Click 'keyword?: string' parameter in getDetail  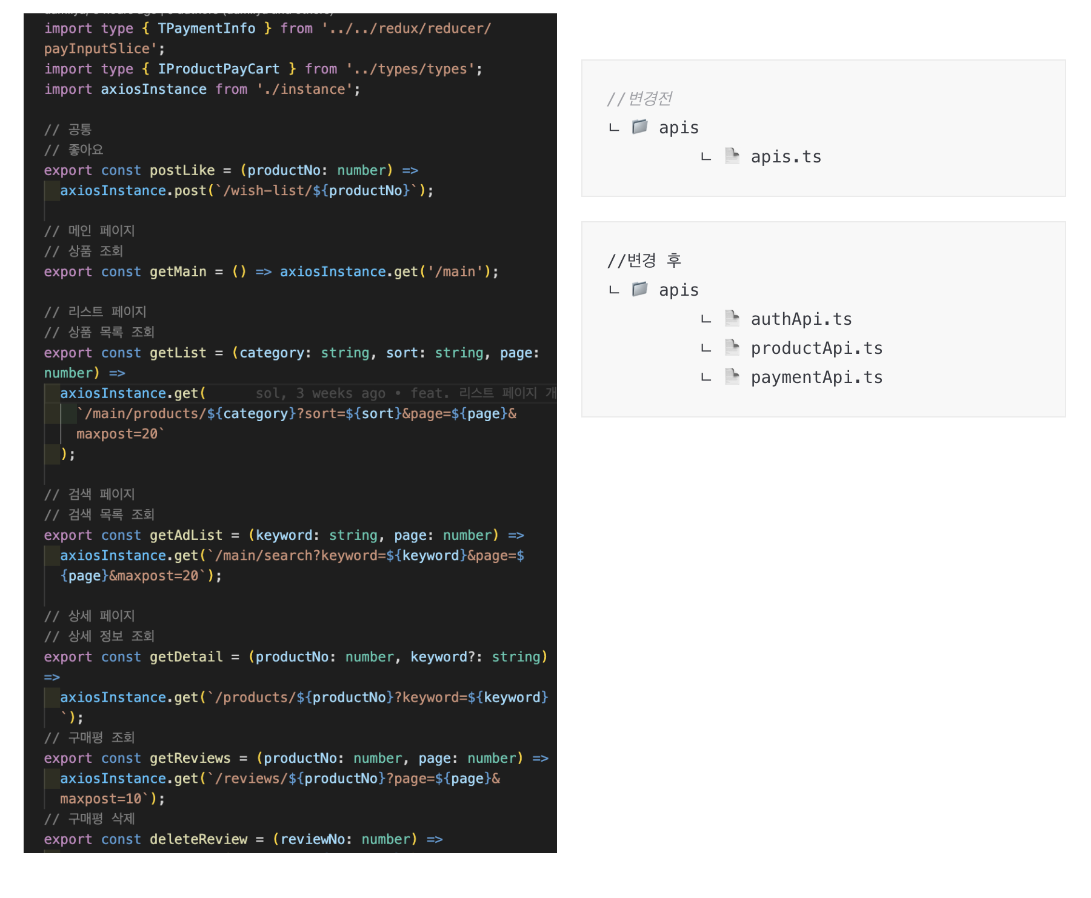point(475,657)
